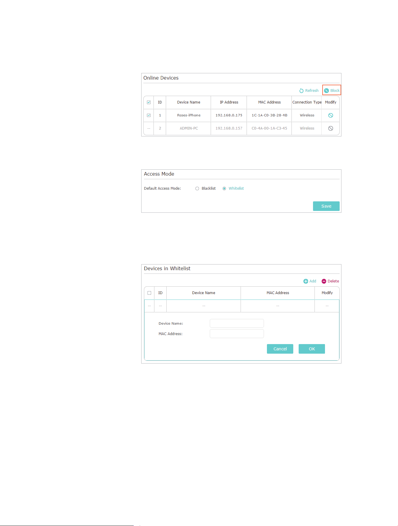Click block icon for ADMIN-PC row

coord(331,128)
